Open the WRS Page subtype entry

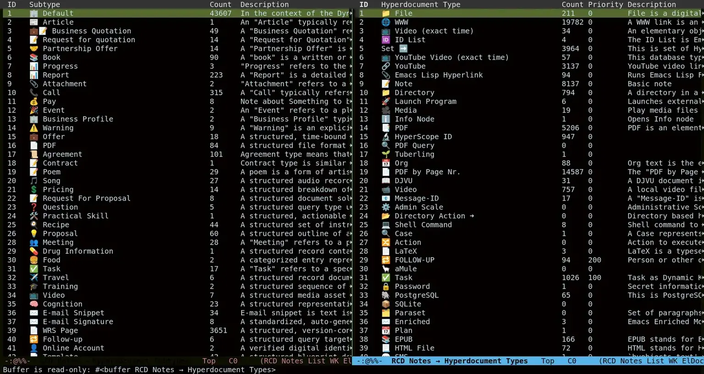click(60, 330)
